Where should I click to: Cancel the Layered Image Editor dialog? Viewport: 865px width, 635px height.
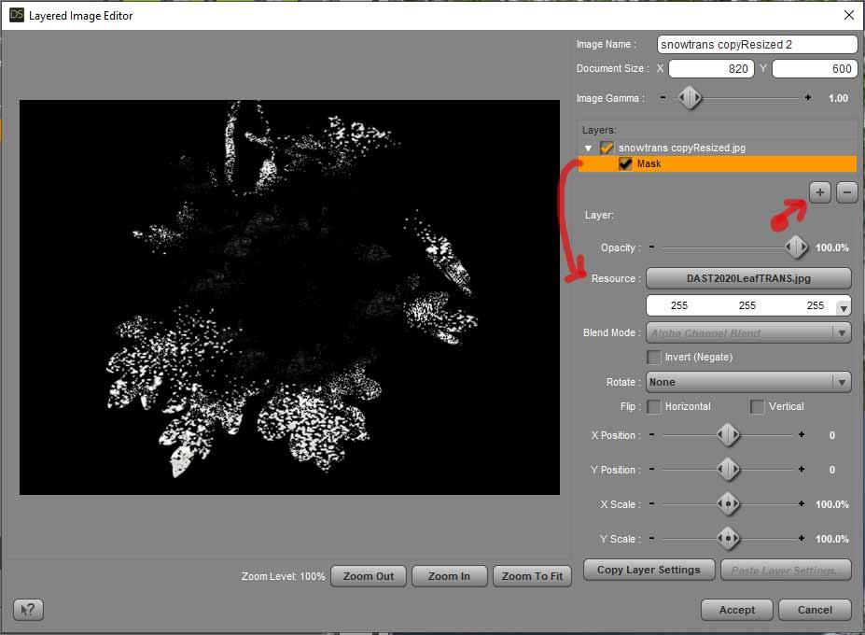(815, 610)
